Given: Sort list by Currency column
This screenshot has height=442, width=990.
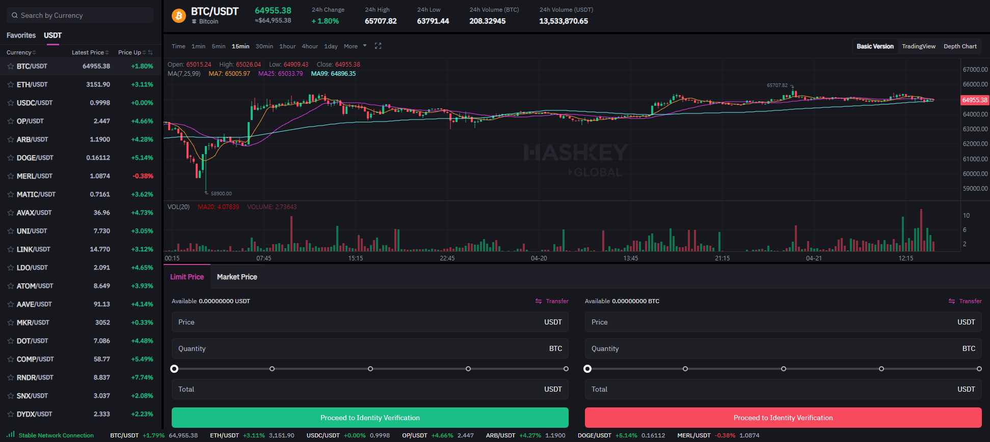Looking at the screenshot, I should click(21, 52).
